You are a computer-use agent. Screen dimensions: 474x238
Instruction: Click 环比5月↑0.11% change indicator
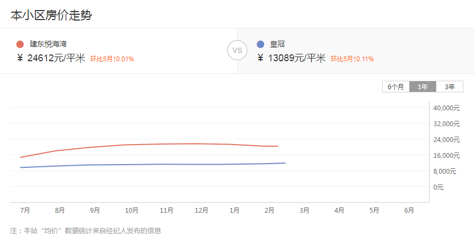[352, 59]
